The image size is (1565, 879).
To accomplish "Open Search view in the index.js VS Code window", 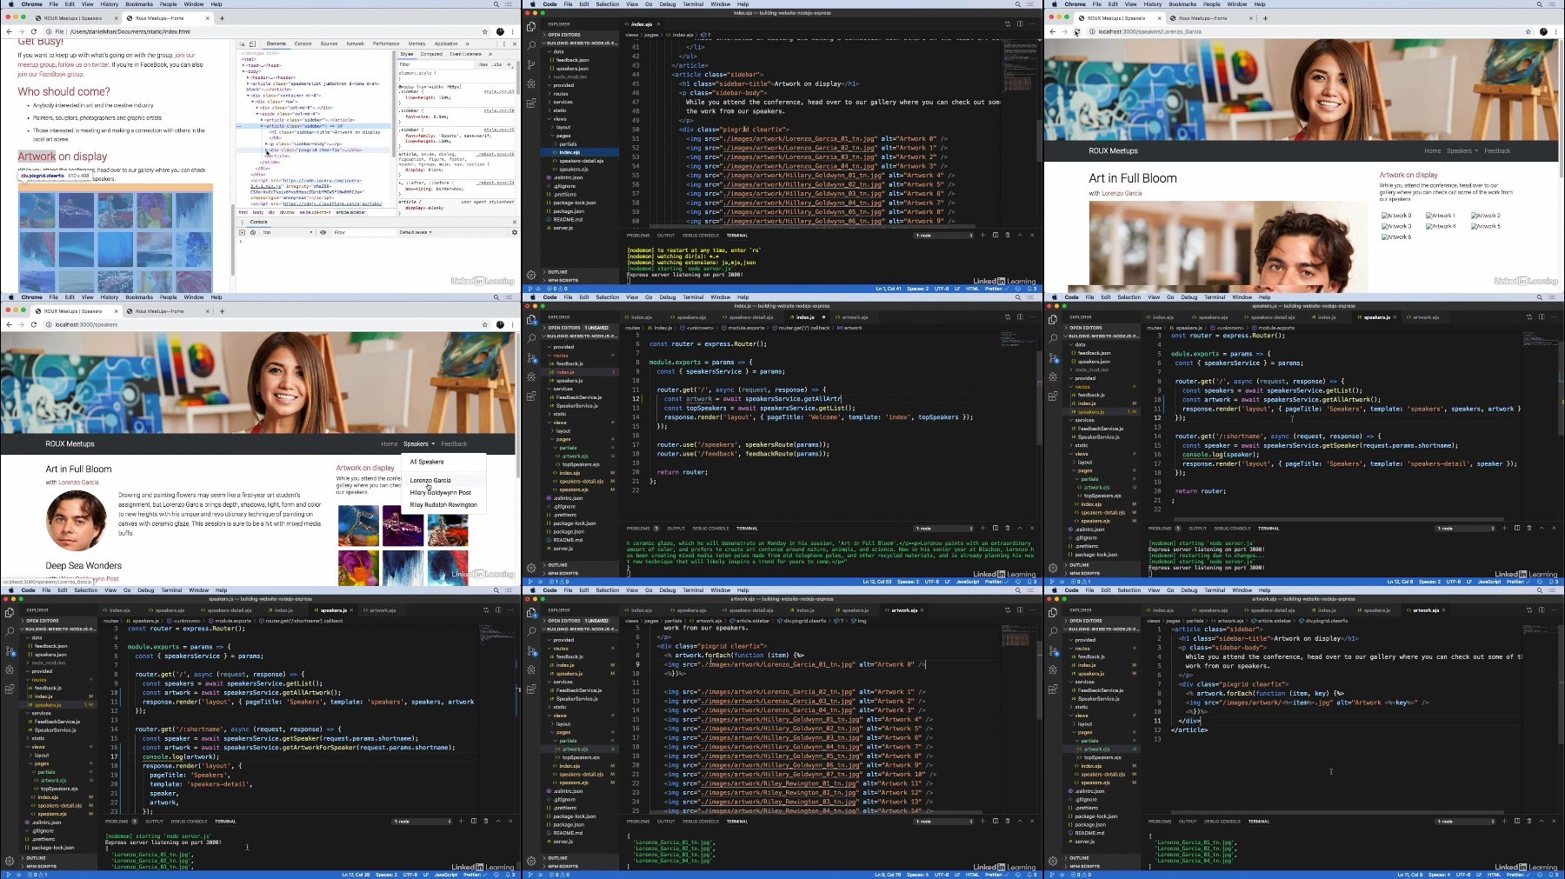I will (x=531, y=338).
